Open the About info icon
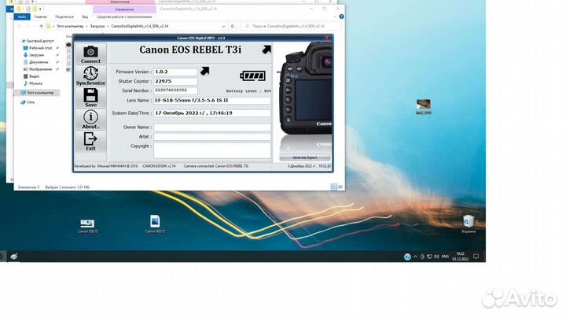566x318 pixels. pyautogui.click(x=90, y=119)
